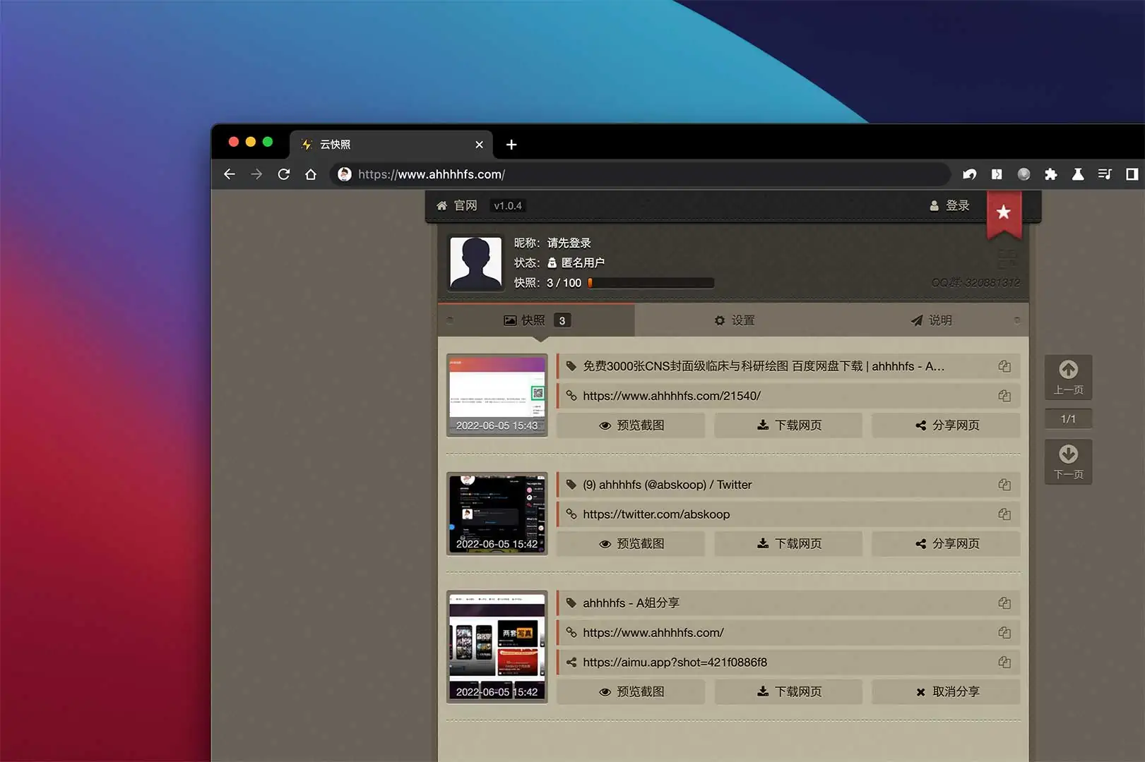Screen dimensions: 1145x762
Task: Copy the Twitter snapshot title
Action: click(1004, 485)
